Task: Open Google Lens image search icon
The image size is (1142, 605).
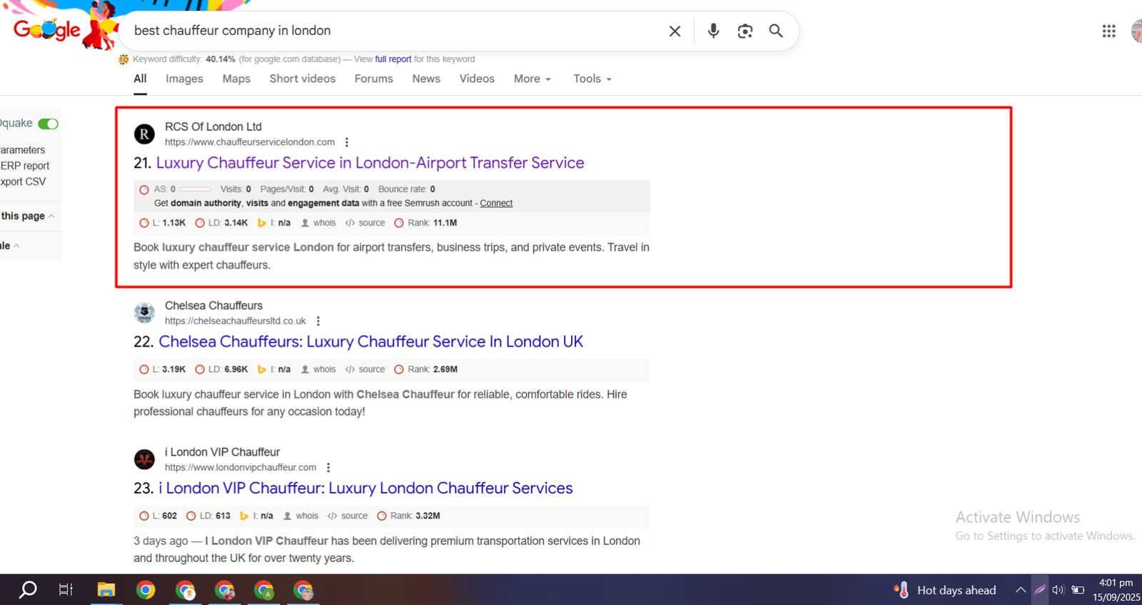Action: click(x=744, y=31)
